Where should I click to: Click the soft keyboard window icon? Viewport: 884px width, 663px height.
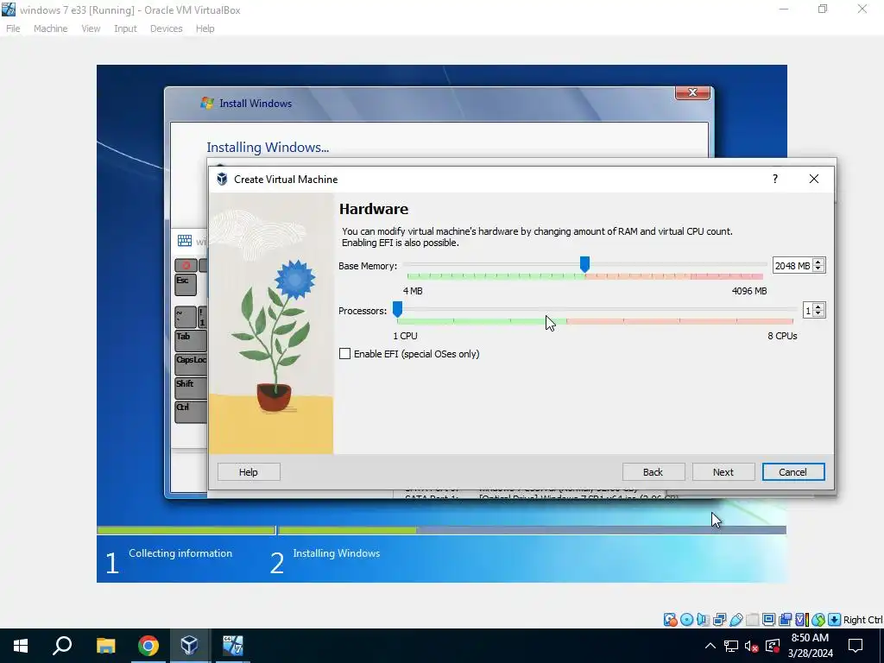tap(185, 241)
